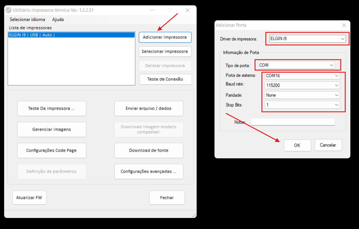Expand Stop Bits dropdown

302,105
